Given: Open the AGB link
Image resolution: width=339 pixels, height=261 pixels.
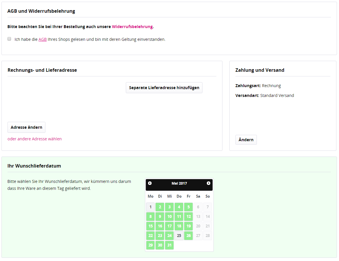Looking at the screenshot, I should coord(43,39).
